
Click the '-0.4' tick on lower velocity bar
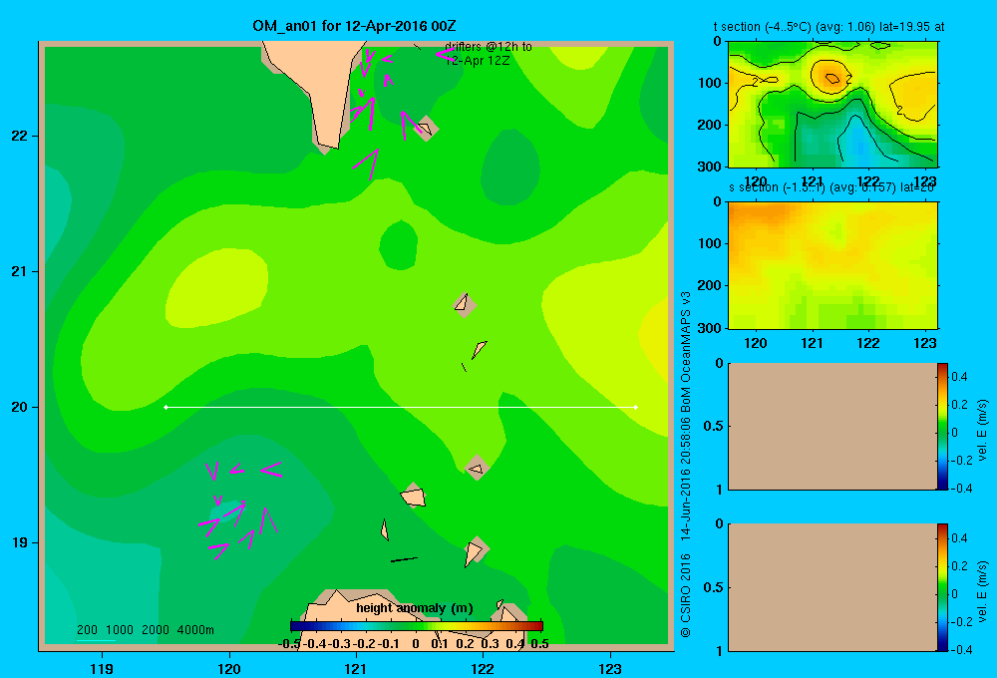[x=963, y=650]
